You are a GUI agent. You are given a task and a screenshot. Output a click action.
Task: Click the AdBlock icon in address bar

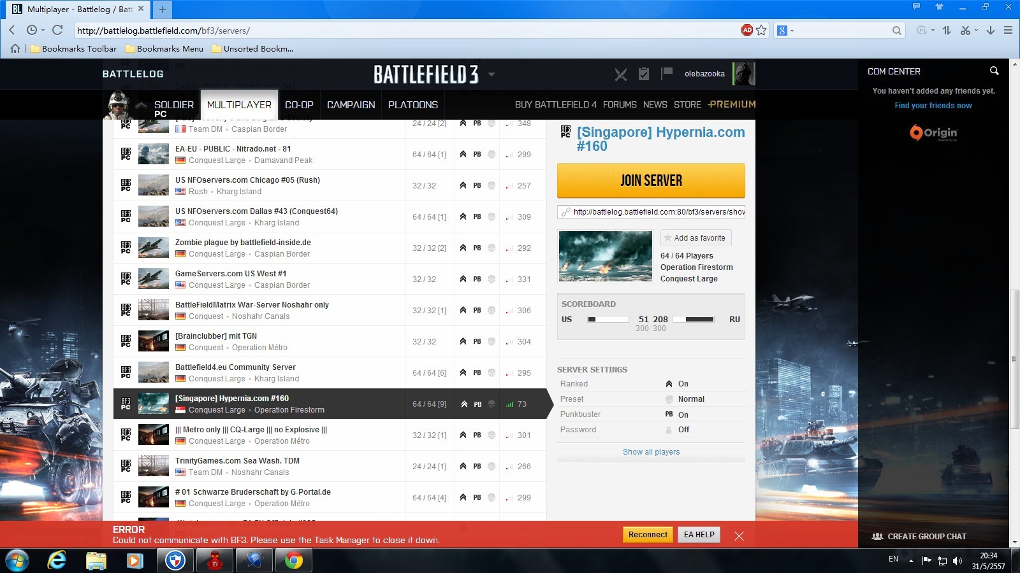coord(747,30)
